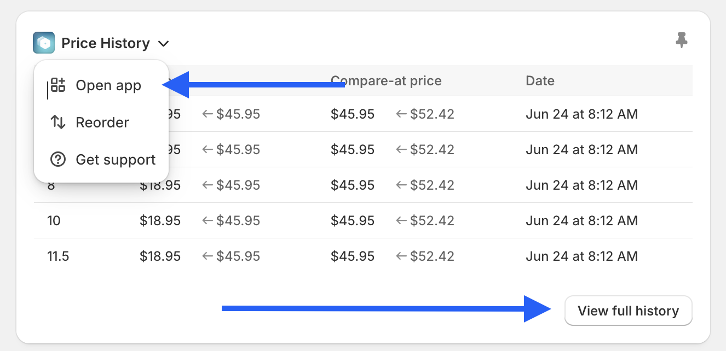Image resolution: width=726 pixels, height=351 pixels.
Task: Click the Open app grid icon
Action: point(58,85)
